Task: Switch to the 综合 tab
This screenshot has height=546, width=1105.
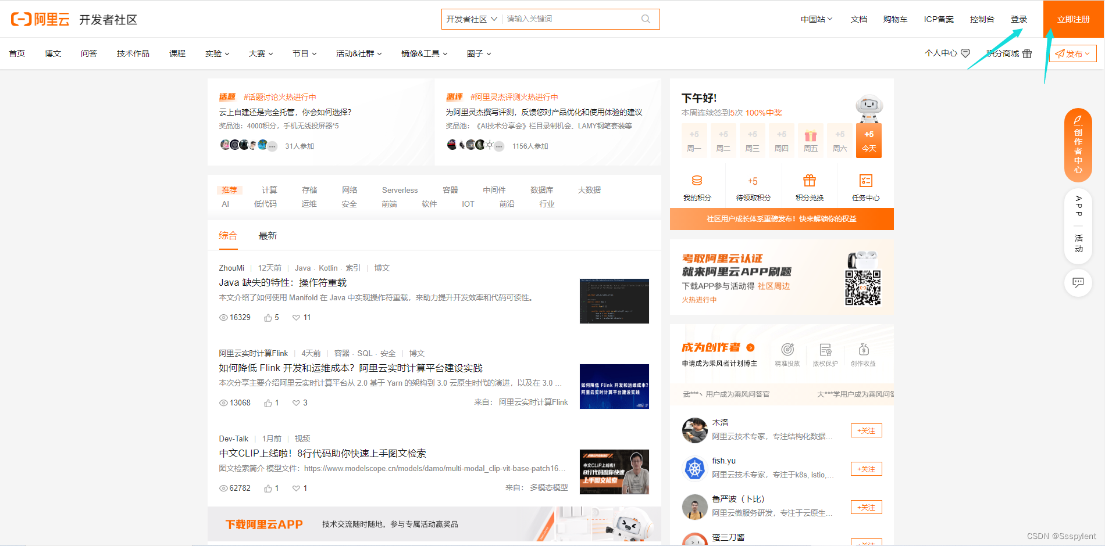Action: coord(228,235)
